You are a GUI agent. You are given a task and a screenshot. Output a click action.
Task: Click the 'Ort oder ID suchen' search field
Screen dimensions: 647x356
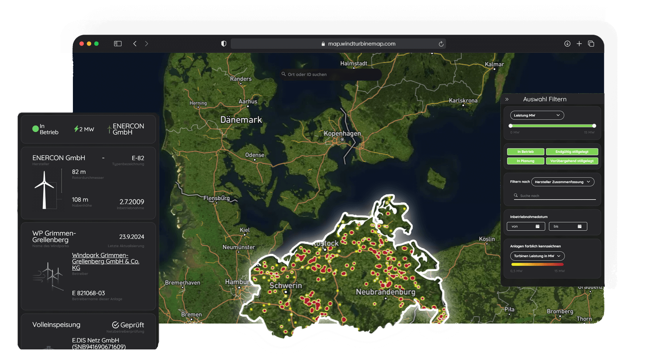[331, 74]
